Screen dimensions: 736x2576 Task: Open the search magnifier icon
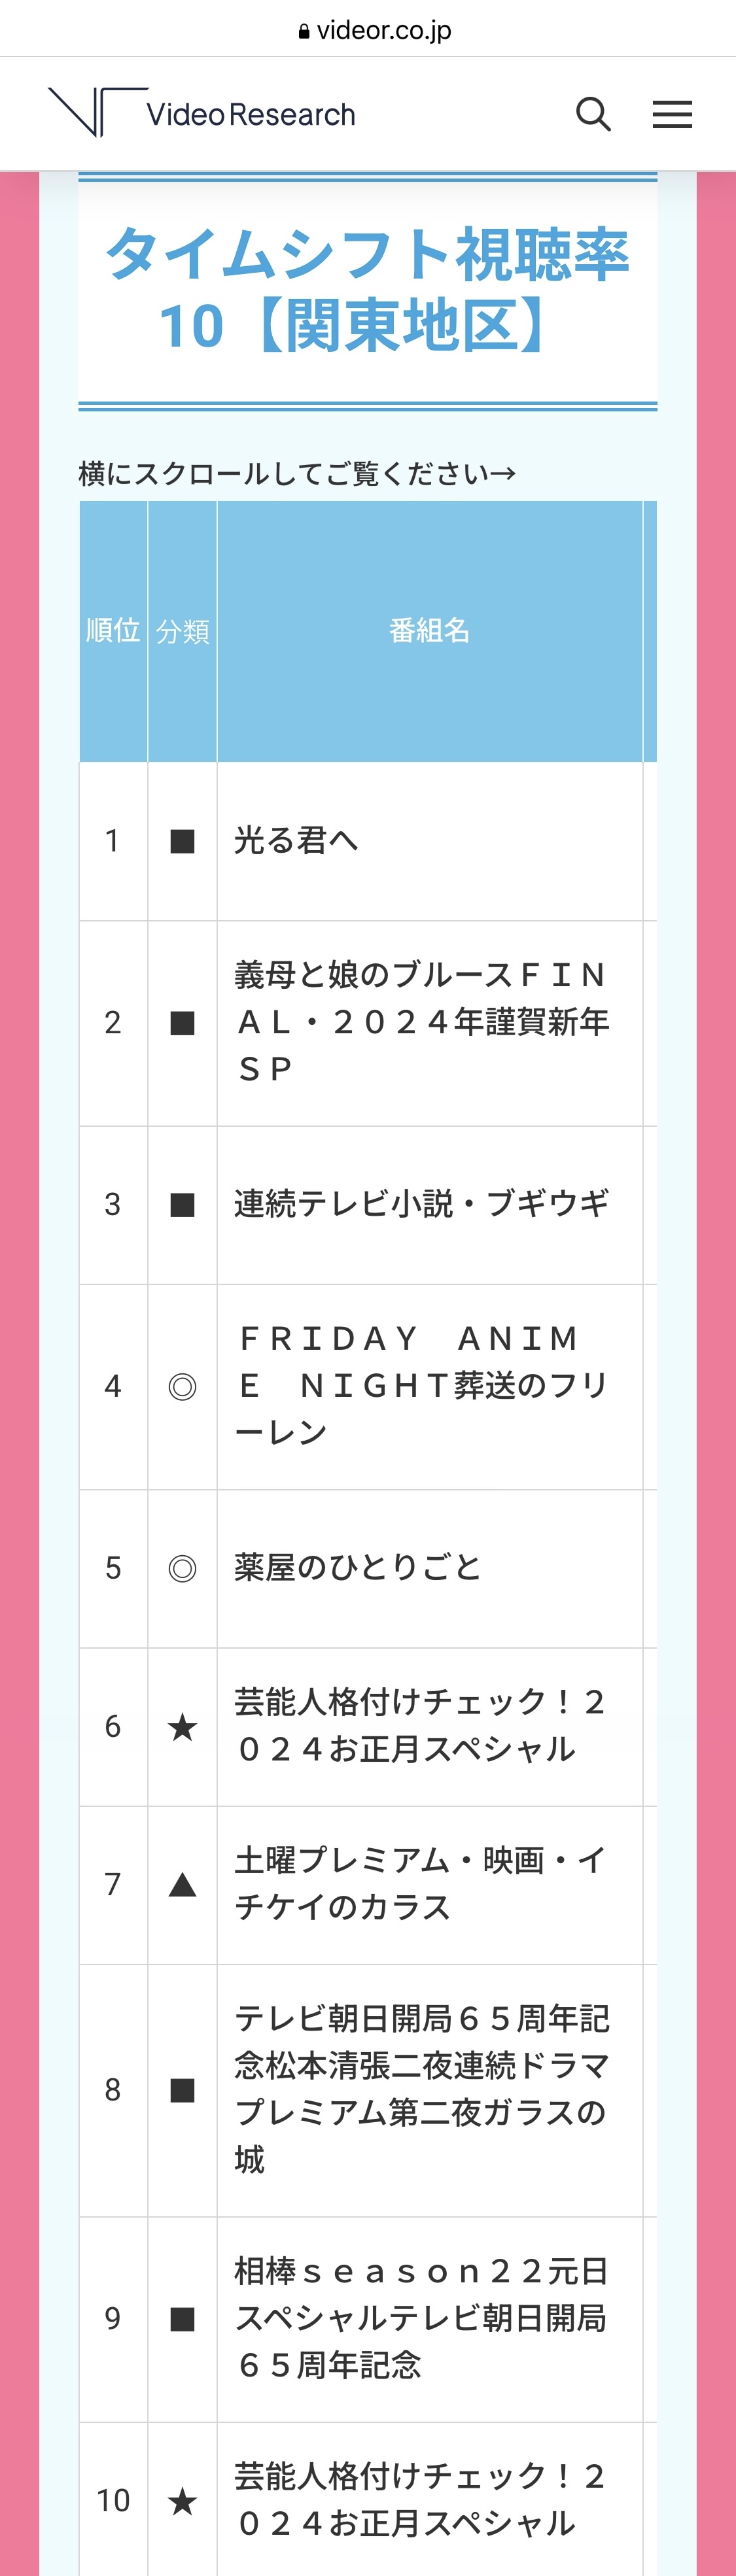593,114
